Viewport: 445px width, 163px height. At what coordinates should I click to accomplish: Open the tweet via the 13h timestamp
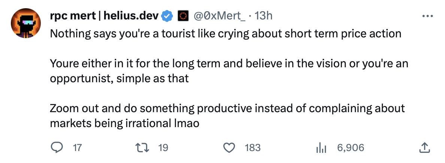263,16
